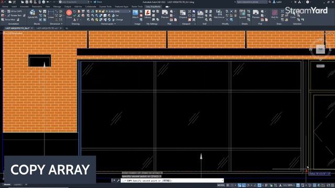Switch to second LAZY ARQUITECTO drawing tab
Viewport: 335px width, 188px height.
click(x=47, y=28)
